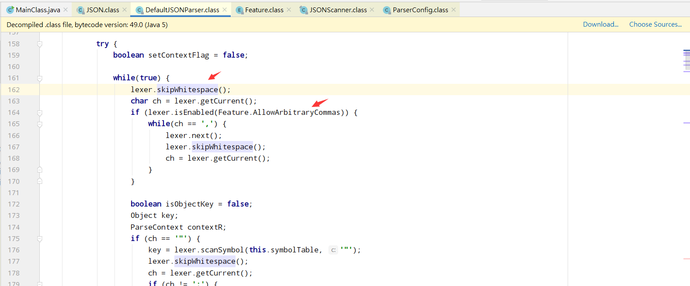Click line number 162 in the gutter
Viewport: 690px width, 286px height.
coord(14,90)
